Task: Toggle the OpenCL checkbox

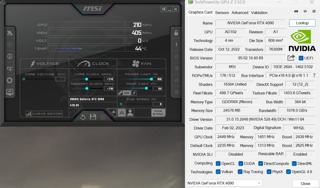Action: coord(218,164)
